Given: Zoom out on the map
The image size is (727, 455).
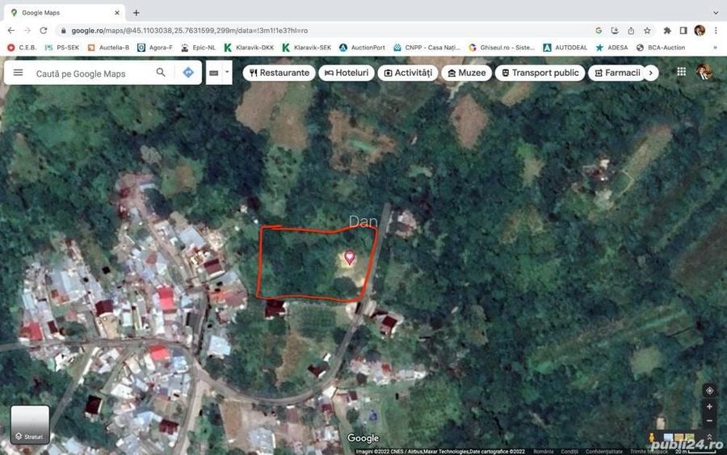Looking at the screenshot, I should coord(709,421).
